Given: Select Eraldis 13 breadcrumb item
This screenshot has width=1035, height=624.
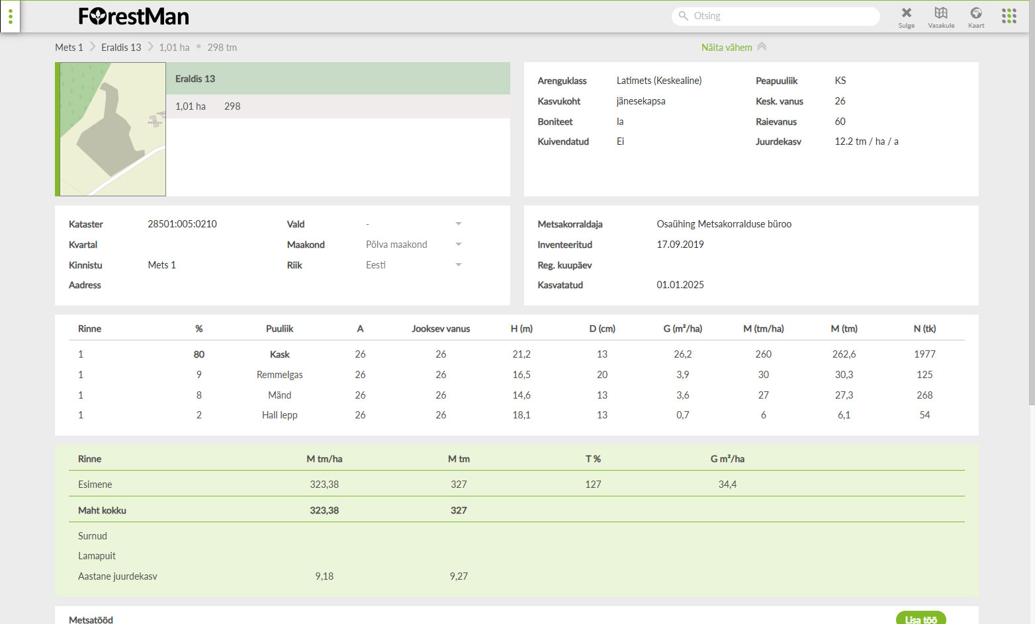Looking at the screenshot, I should click(121, 48).
